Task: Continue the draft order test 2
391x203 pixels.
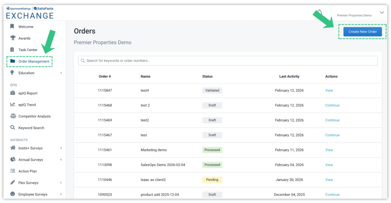Action: pos(332,106)
